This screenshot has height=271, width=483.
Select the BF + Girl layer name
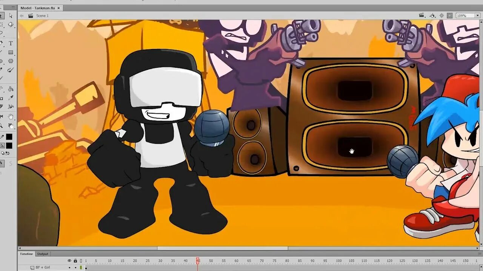(x=43, y=268)
